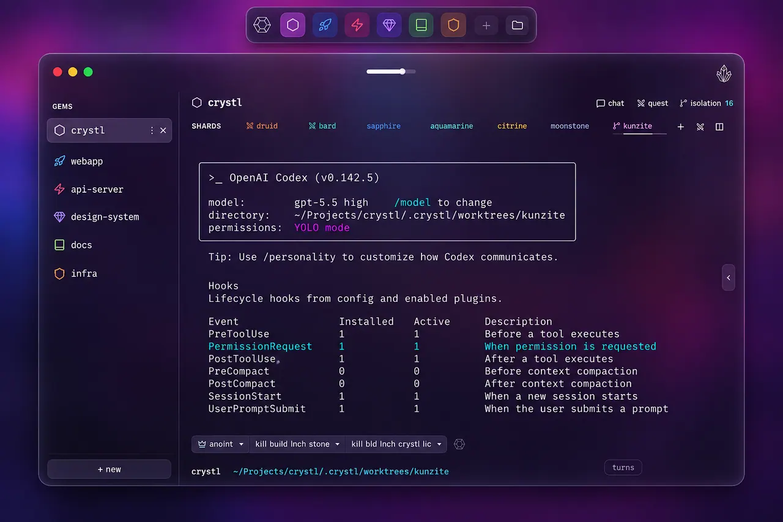Click the SessionStart event name
This screenshot has width=783, height=522.
coord(245,397)
